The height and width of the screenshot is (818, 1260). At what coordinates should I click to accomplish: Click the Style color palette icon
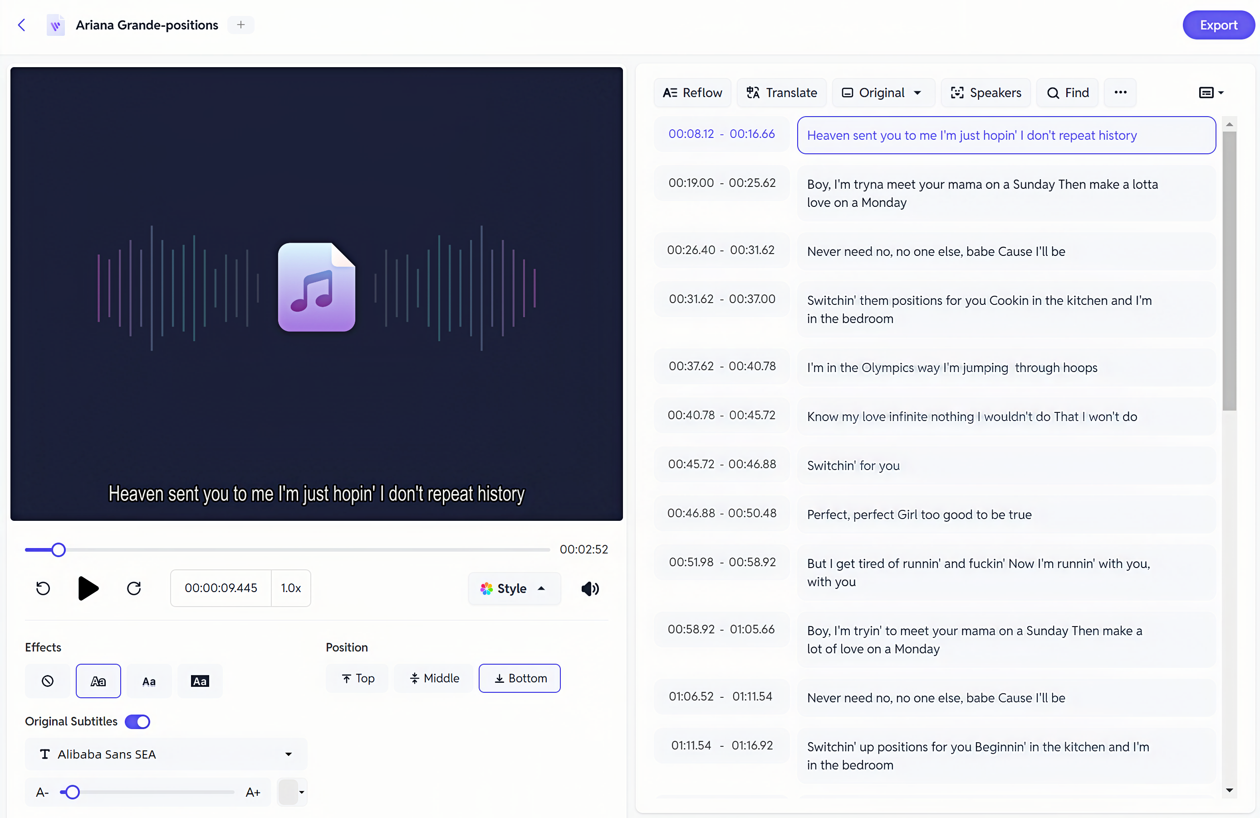pos(487,588)
